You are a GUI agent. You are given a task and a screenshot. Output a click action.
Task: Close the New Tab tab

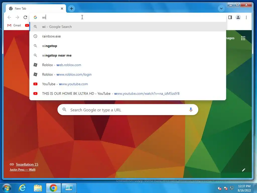pos(62,9)
